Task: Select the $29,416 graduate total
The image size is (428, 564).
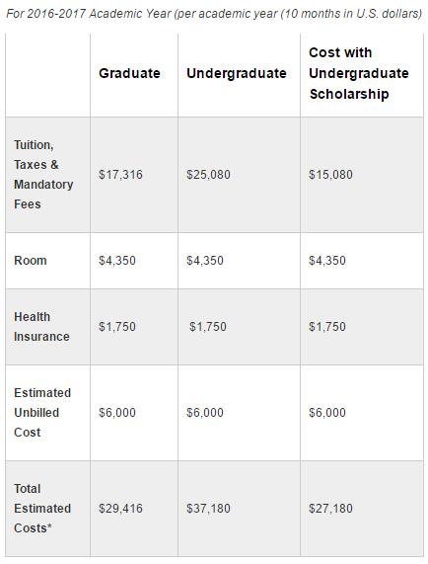Action: tap(120, 509)
